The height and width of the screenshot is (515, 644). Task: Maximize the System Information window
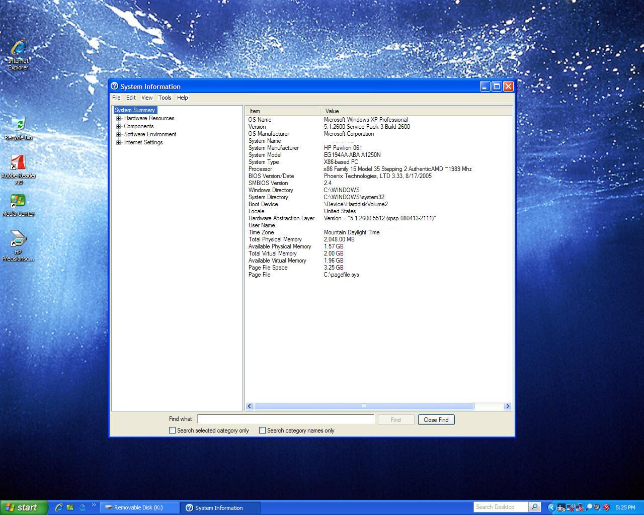[x=497, y=86]
